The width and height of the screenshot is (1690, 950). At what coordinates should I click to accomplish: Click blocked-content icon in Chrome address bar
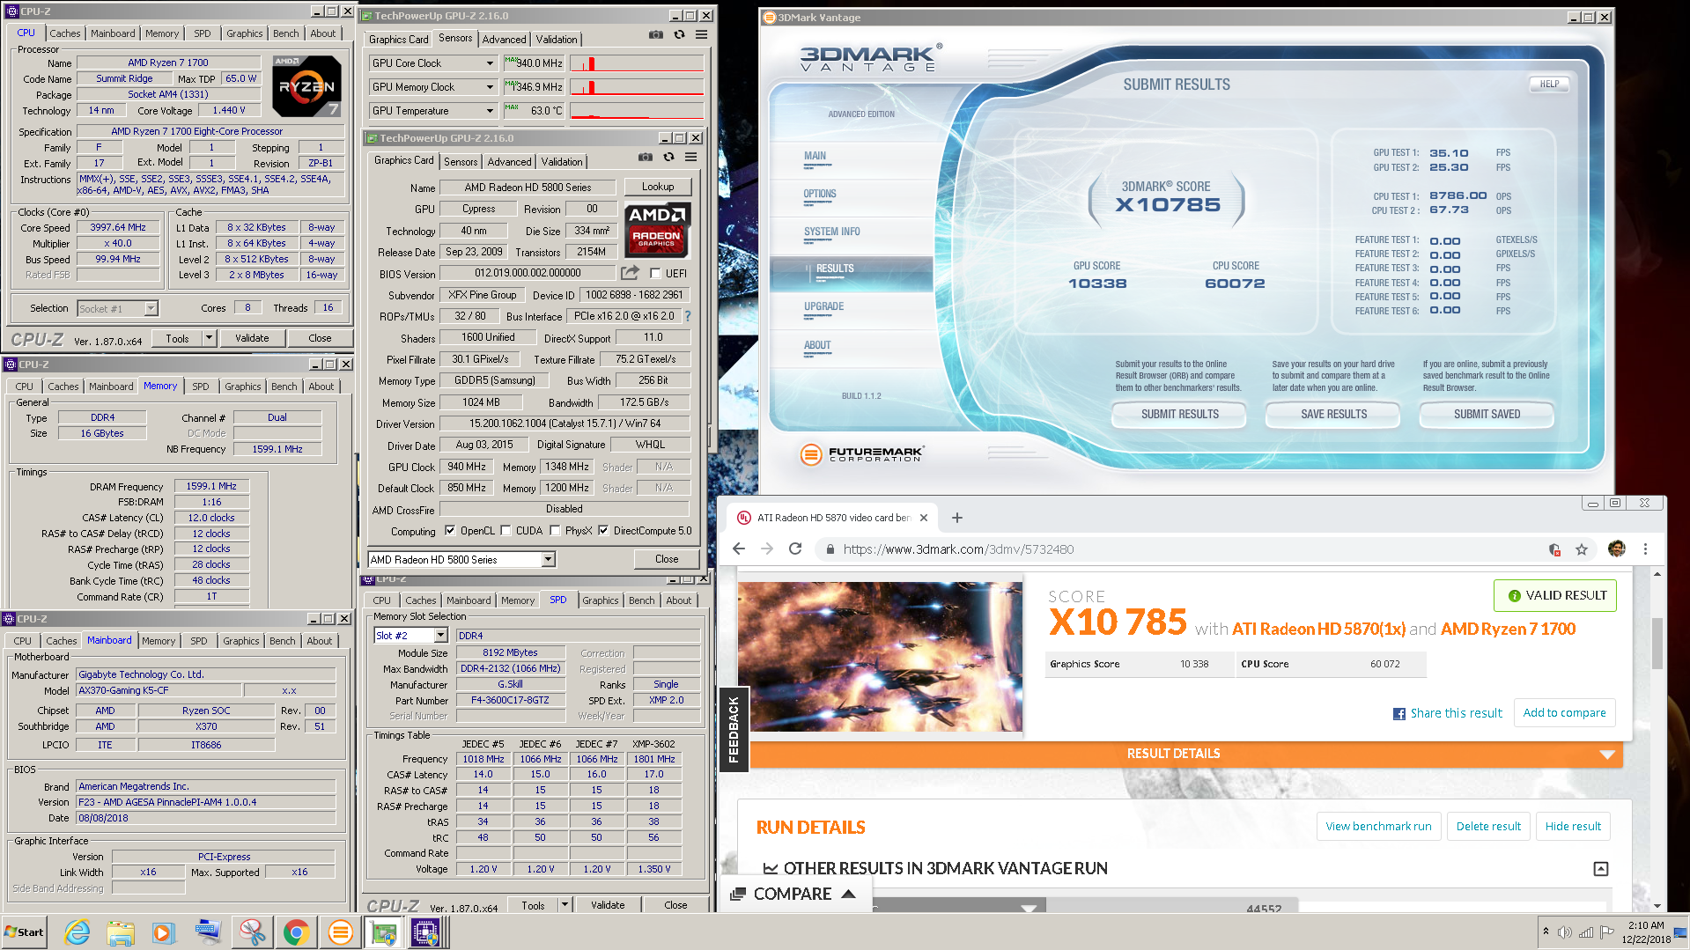(x=1554, y=549)
